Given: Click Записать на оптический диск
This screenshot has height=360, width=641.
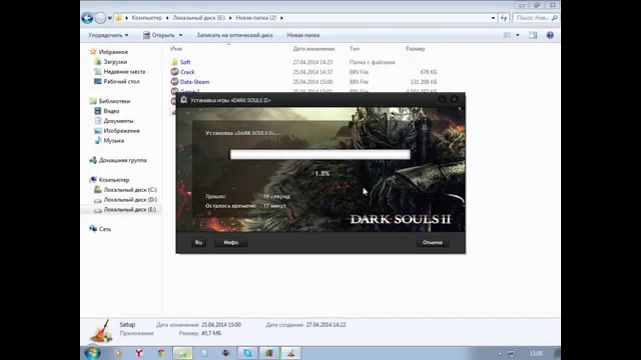Looking at the screenshot, I should click(x=234, y=35).
